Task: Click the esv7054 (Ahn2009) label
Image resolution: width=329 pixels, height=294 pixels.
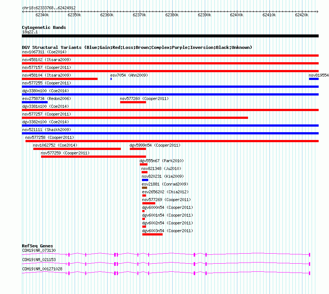Action: tap(129, 75)
